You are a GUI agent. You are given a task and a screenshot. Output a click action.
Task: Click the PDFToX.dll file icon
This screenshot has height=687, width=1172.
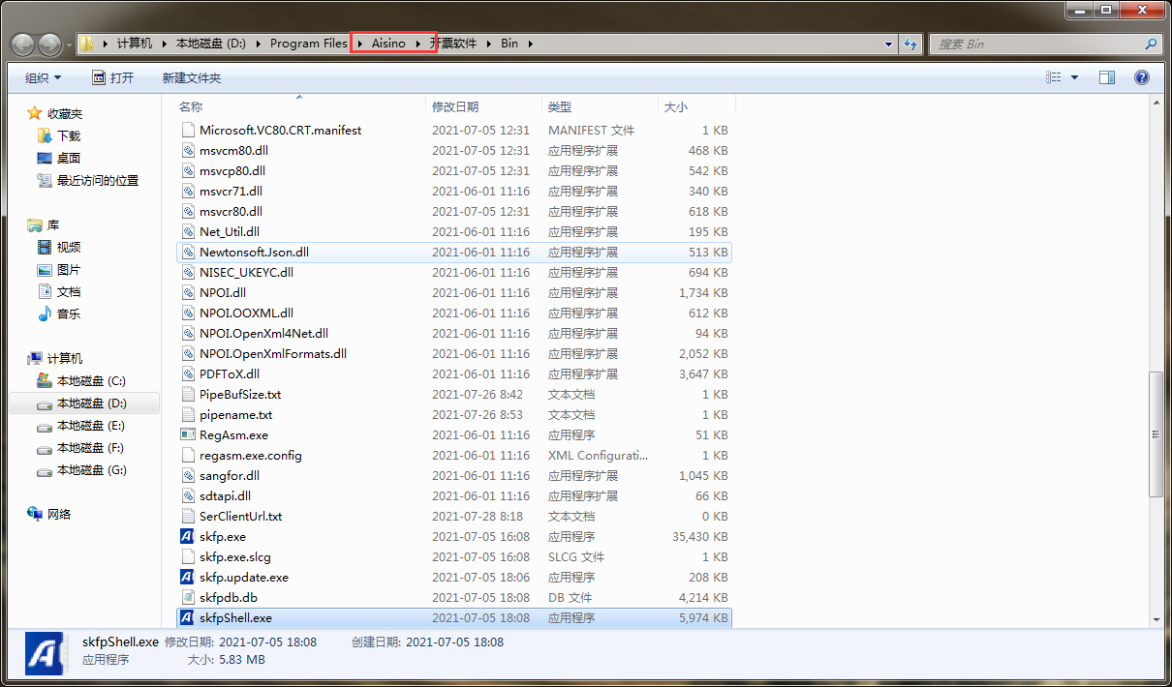pos(188,373)
